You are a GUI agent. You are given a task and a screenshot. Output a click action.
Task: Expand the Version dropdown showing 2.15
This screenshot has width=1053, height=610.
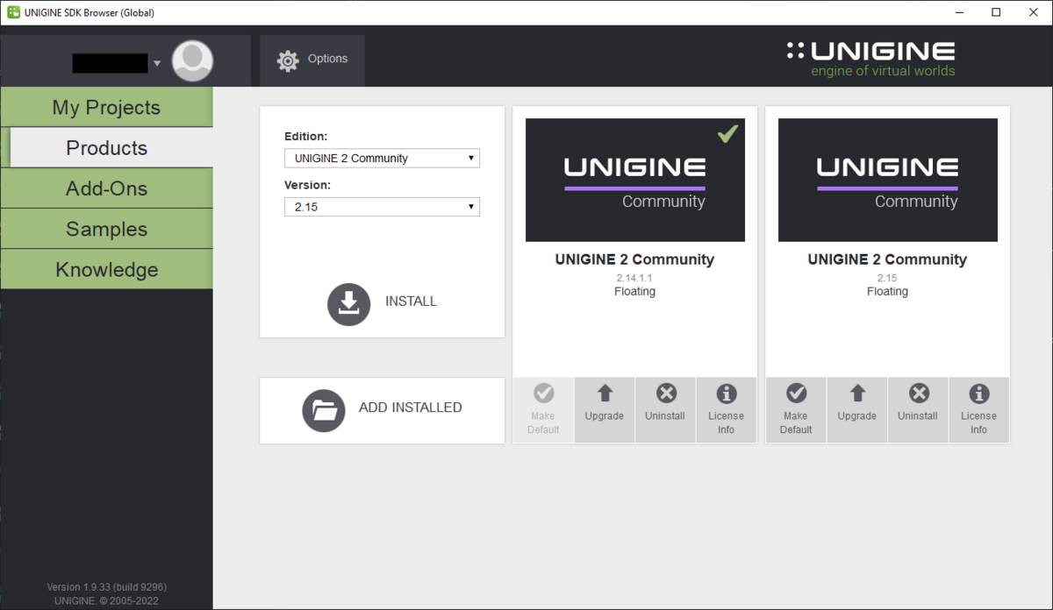(x=382, y=207)
